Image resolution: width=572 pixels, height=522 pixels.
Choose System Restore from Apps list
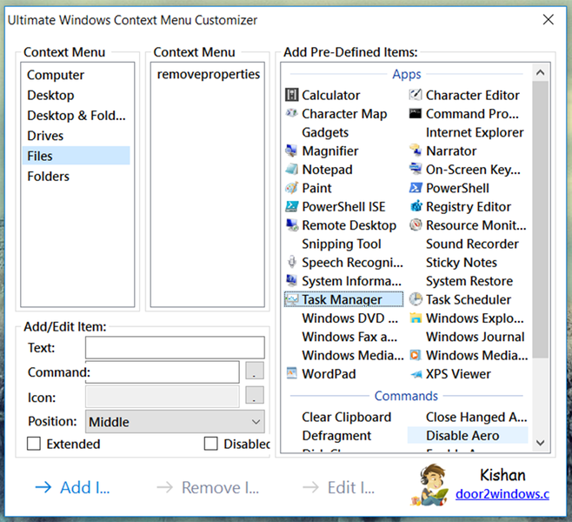(x=469, y=281)
